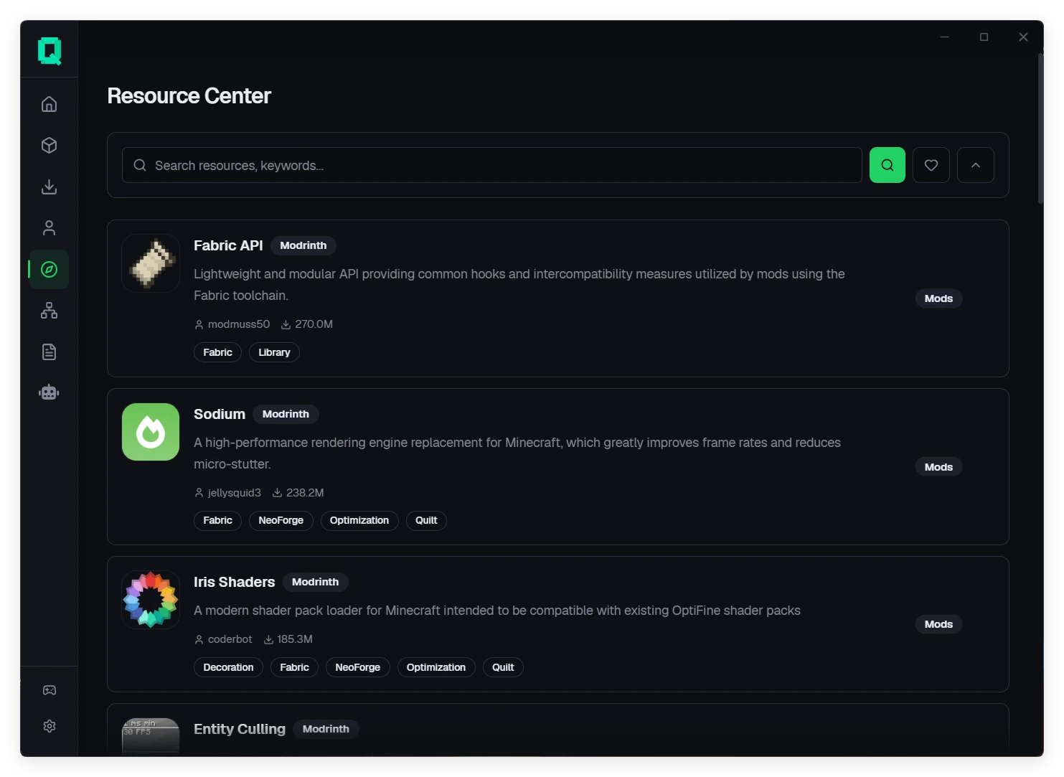This screenshot has height=777, width=1064.
Task: Open Settings gear in sidebar
Action: 49,726
